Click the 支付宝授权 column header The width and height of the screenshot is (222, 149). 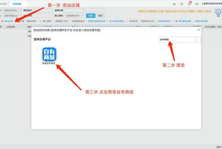(x=210, y=27)
